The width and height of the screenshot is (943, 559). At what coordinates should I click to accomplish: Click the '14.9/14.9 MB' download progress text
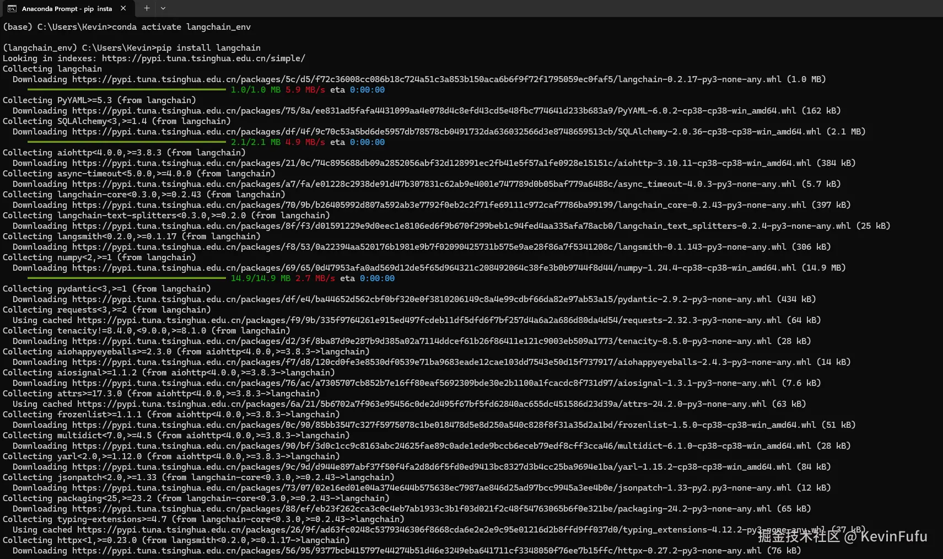(261, 278)
